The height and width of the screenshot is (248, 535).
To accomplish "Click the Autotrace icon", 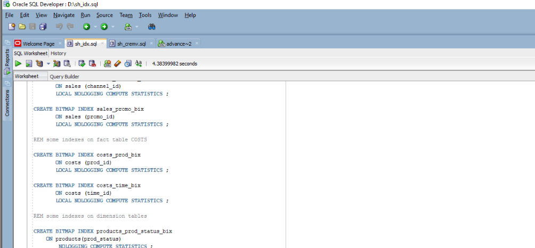I will [x=56, y=63].
